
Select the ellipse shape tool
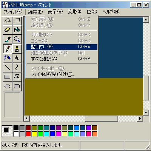click(x=8, y=86)
